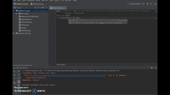
Task: Click the greyed-out stop button in top toolbar
Action: 151,4
